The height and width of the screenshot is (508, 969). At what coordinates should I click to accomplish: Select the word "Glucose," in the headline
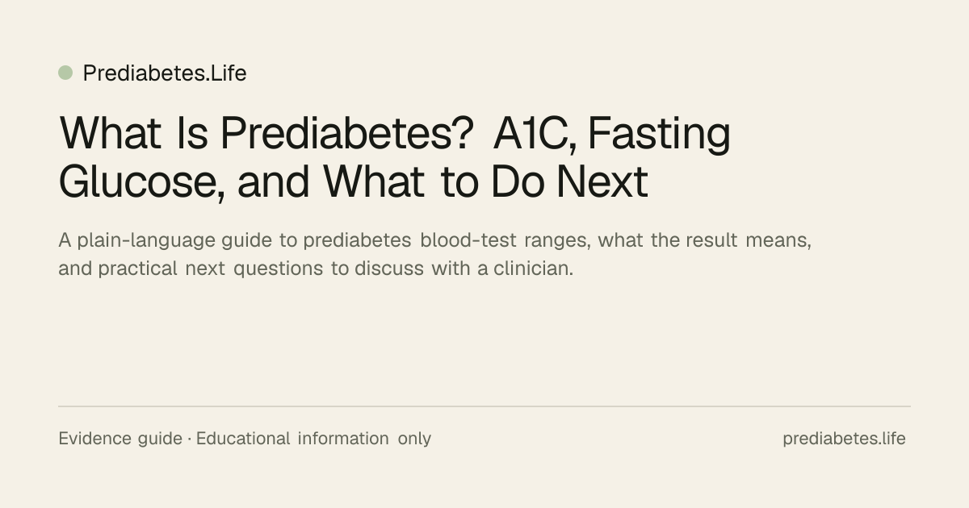point(142,181)
